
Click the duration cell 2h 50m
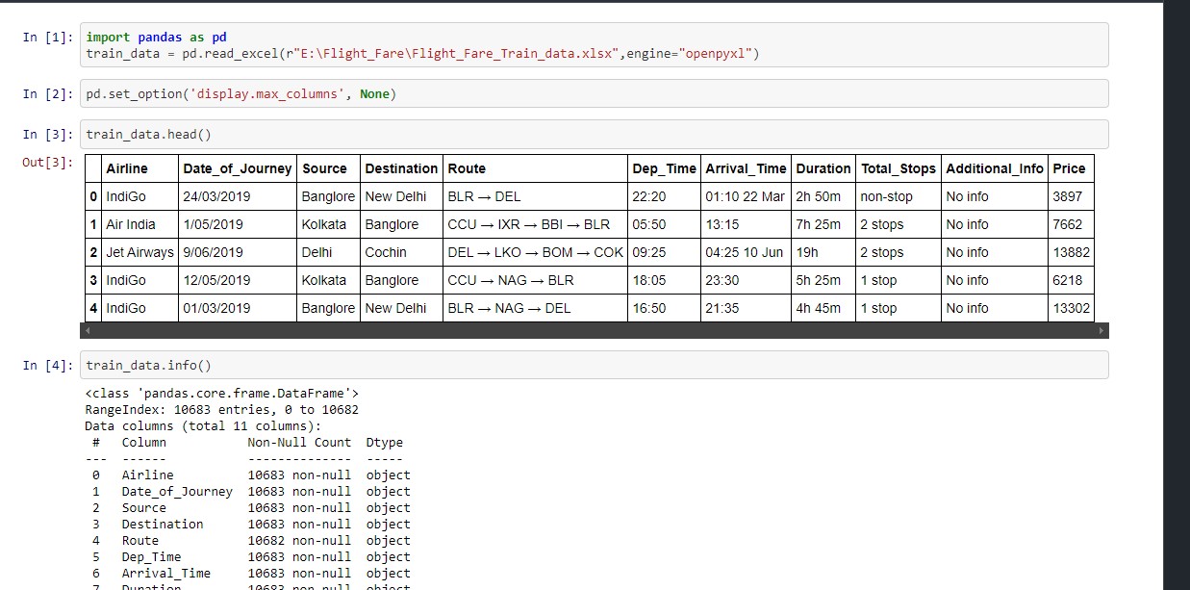click(824, 196)
